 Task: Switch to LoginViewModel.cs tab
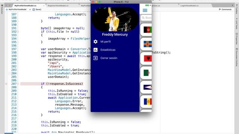[189, 6]
